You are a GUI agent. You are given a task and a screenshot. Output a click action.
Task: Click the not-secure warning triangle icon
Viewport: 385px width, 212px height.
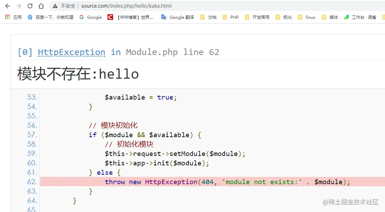(55, 6)
